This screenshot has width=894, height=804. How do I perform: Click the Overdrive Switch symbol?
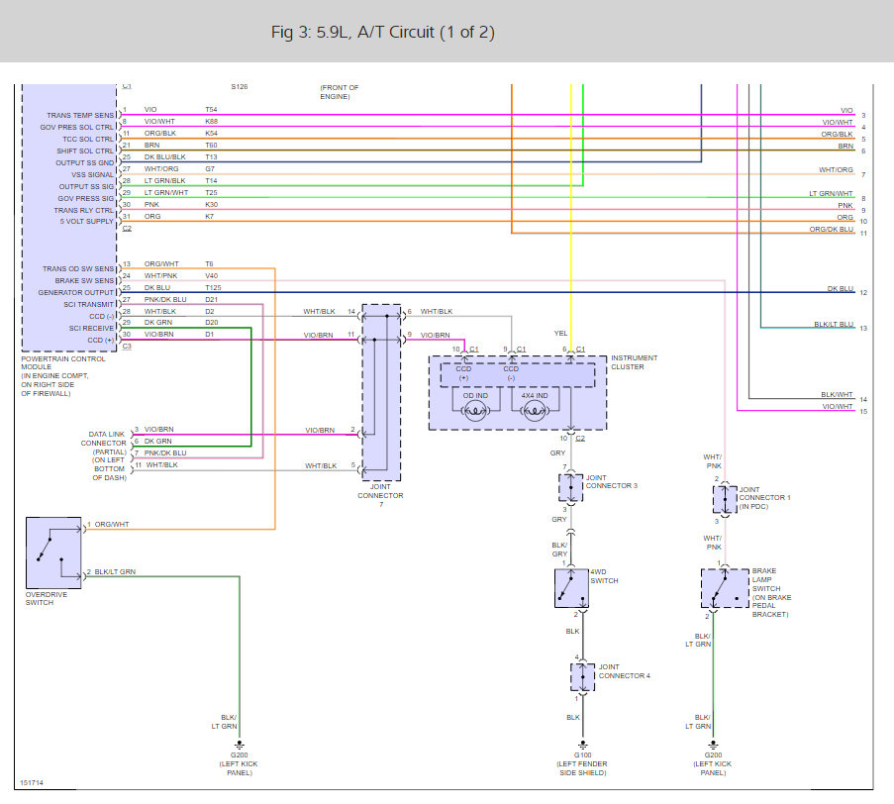coord(53,553)
